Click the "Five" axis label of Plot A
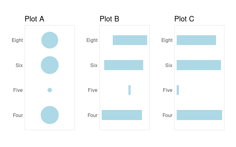The height and width of the screenshot is (147, 236). tap(18, 90)
